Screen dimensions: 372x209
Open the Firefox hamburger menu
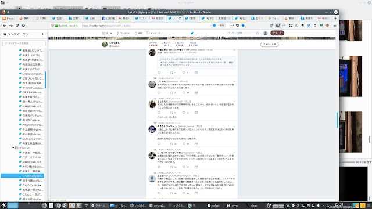click(335, 26)
